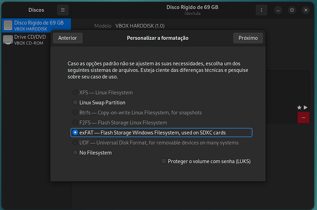Enable Proteger o volume com senha (LUKS)
Screen dimensions: 317x210
point(164,161)
